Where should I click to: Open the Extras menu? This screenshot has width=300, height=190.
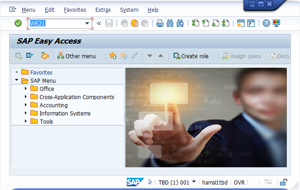coord(103,10)
